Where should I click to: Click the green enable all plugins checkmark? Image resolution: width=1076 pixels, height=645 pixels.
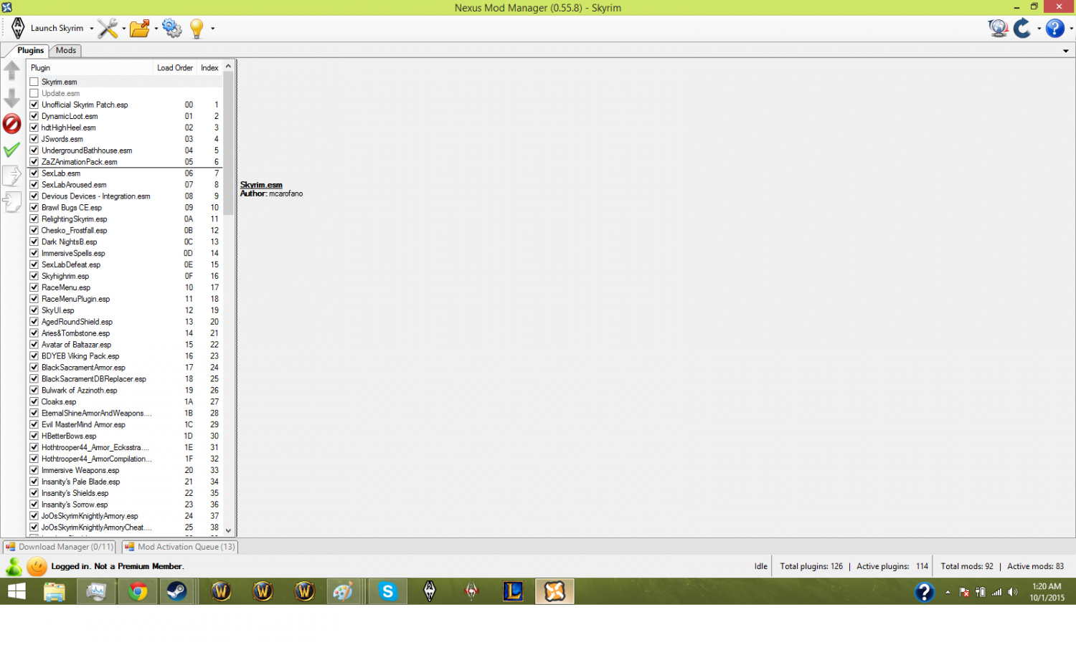(x=12, y=150)
